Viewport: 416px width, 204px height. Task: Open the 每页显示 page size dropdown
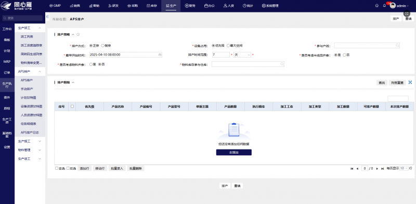(404, 168)
